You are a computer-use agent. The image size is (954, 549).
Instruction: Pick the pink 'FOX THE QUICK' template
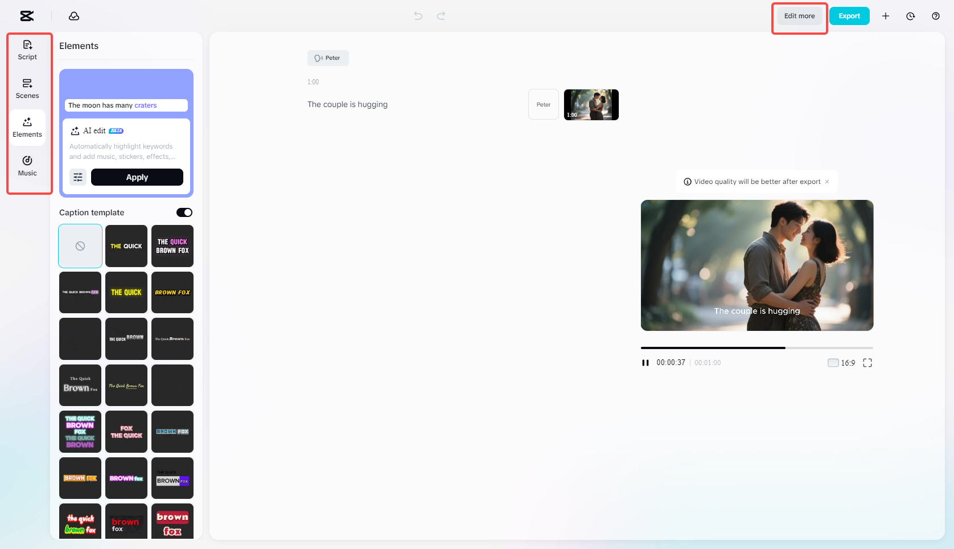pos(126,432)
